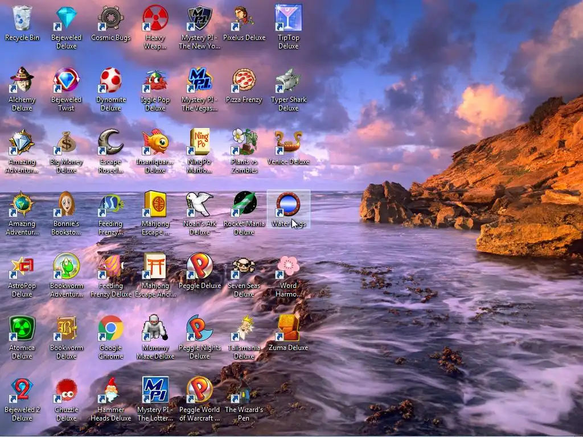The width and height of the screenshot is (583, 437).
Task: Open Feeding Frenzy Deluxe pink fish icon
Action: click(x=110, y=266)
